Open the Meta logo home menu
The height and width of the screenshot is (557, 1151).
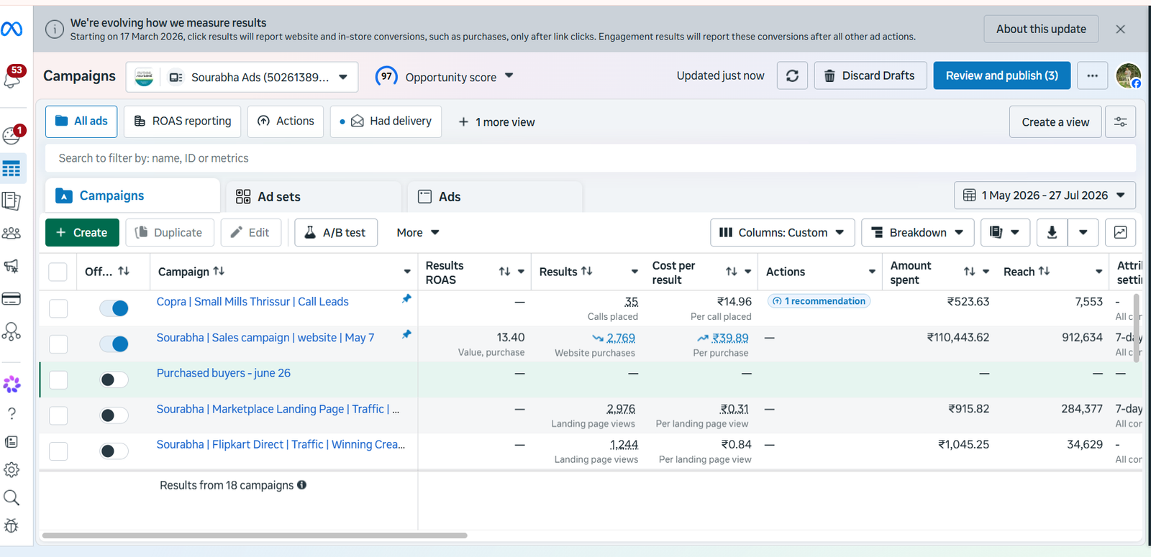(x=12, y=29)
